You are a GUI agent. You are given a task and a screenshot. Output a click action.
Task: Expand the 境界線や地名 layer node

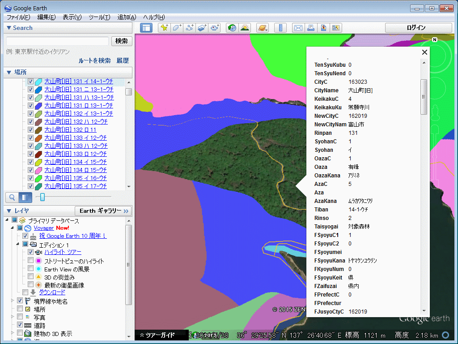click(12, 301)
